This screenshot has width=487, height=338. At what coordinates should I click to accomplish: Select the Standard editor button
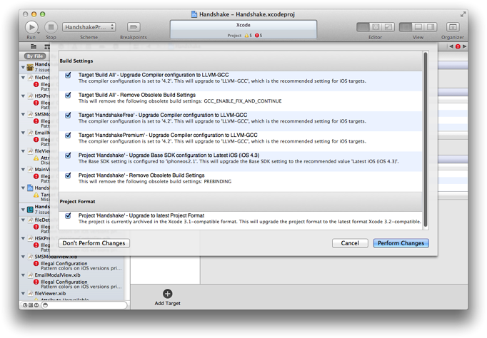363,27
